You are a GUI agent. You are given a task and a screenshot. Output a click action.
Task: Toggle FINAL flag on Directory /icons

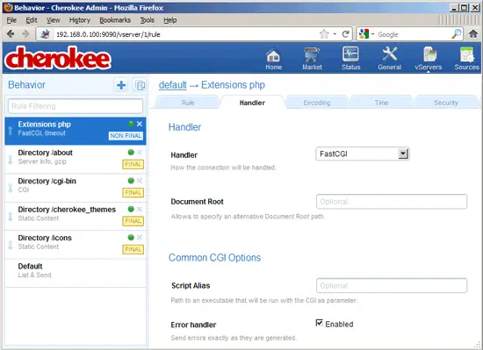(133, 249)
